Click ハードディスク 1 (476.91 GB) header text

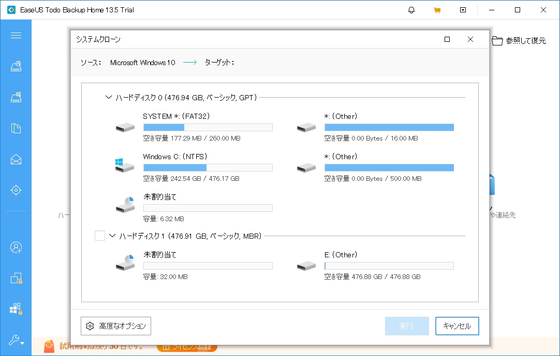pos(190,236)
